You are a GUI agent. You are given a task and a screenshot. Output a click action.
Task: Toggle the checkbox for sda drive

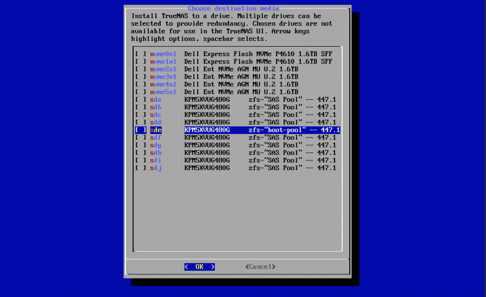[x=140, y=99]
